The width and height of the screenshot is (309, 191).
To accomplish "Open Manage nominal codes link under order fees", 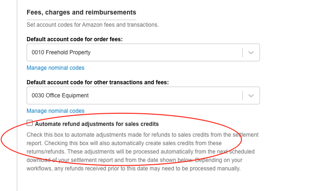I will click(x=56, y=68).
